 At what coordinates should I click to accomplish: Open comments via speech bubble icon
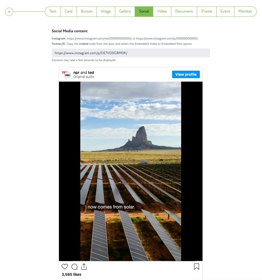pos(74,267)
